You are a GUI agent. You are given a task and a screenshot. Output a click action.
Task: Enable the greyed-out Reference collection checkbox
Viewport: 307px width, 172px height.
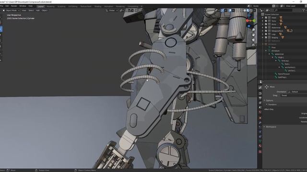click(x=266, y=41)
